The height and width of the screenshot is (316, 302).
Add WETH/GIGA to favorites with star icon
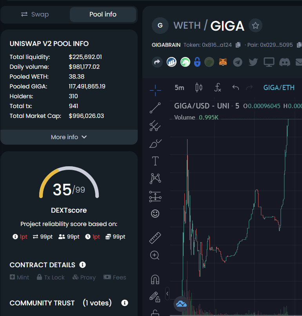tap(255, 26)
